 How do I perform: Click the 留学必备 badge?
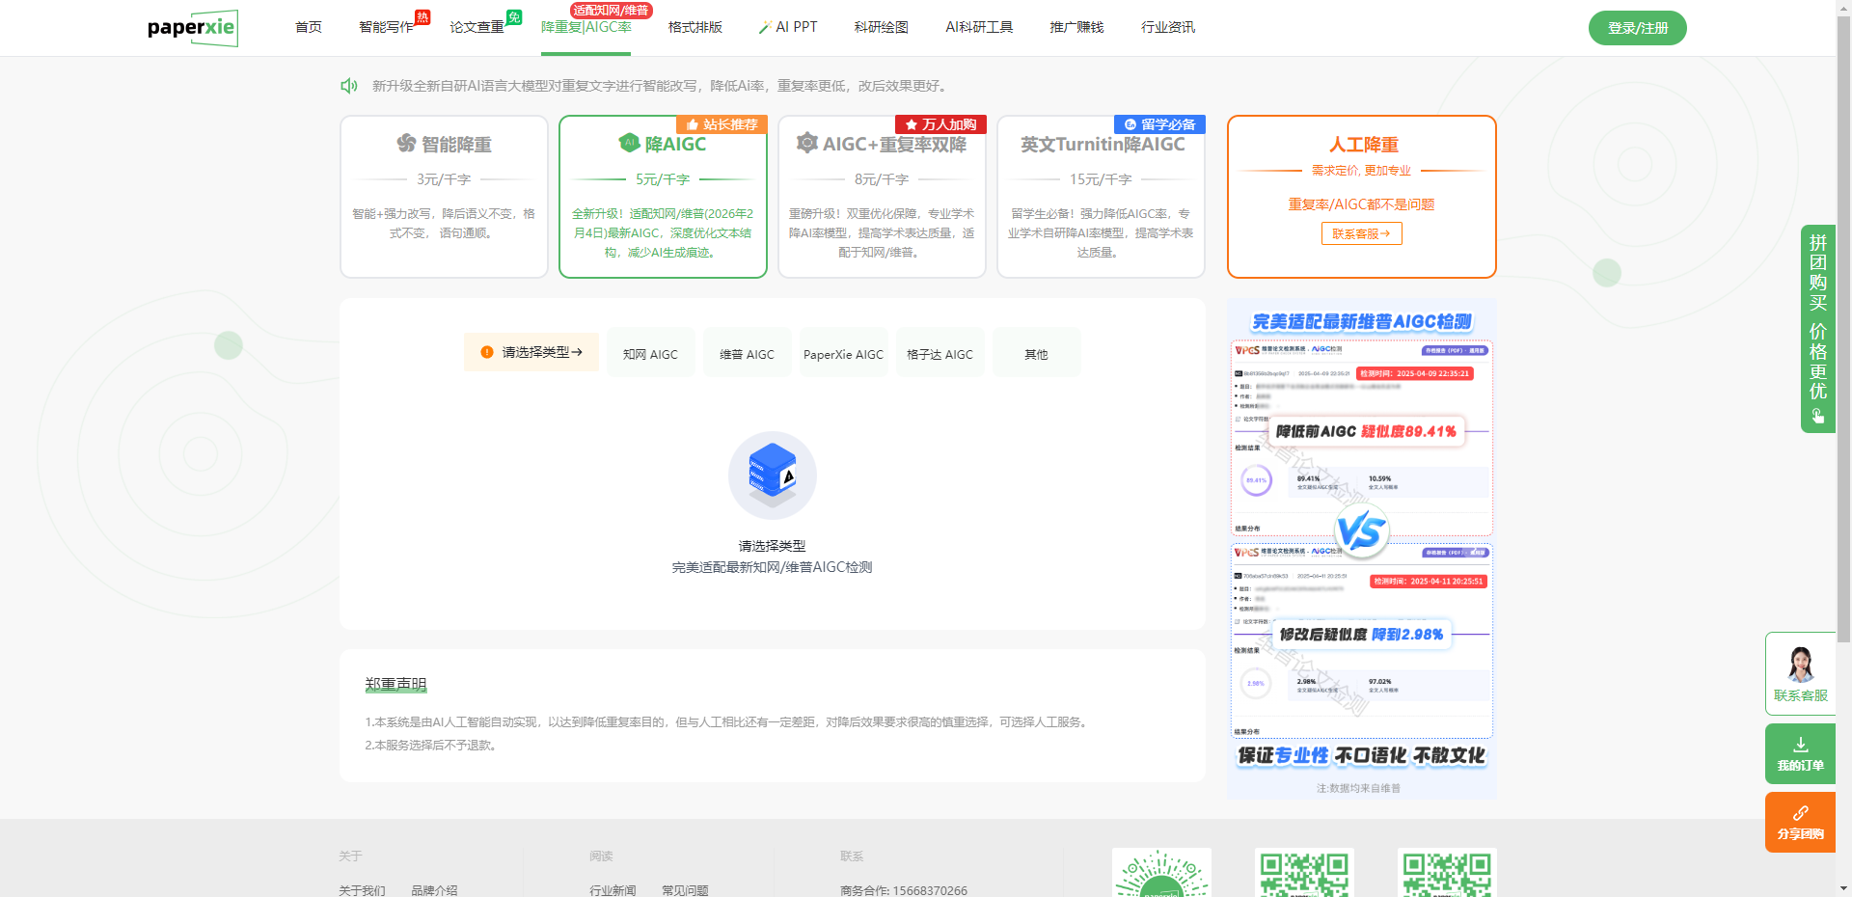[x=1159, y=124]
